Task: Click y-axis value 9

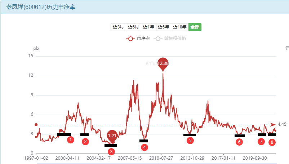Action: coord(32,95)
